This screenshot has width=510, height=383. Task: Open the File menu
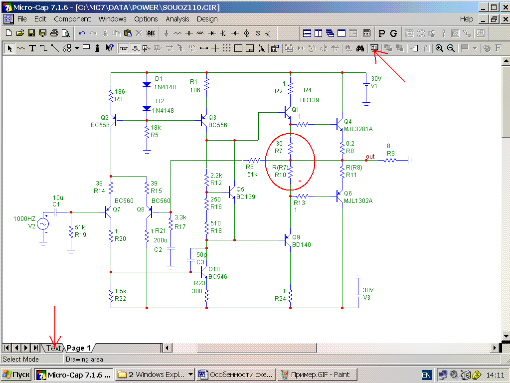point(22,19)
